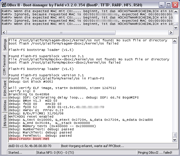The image size is (180, 156).
Task: Close the DBox II Boot-Manager window
Action: (x=175, y=5)
